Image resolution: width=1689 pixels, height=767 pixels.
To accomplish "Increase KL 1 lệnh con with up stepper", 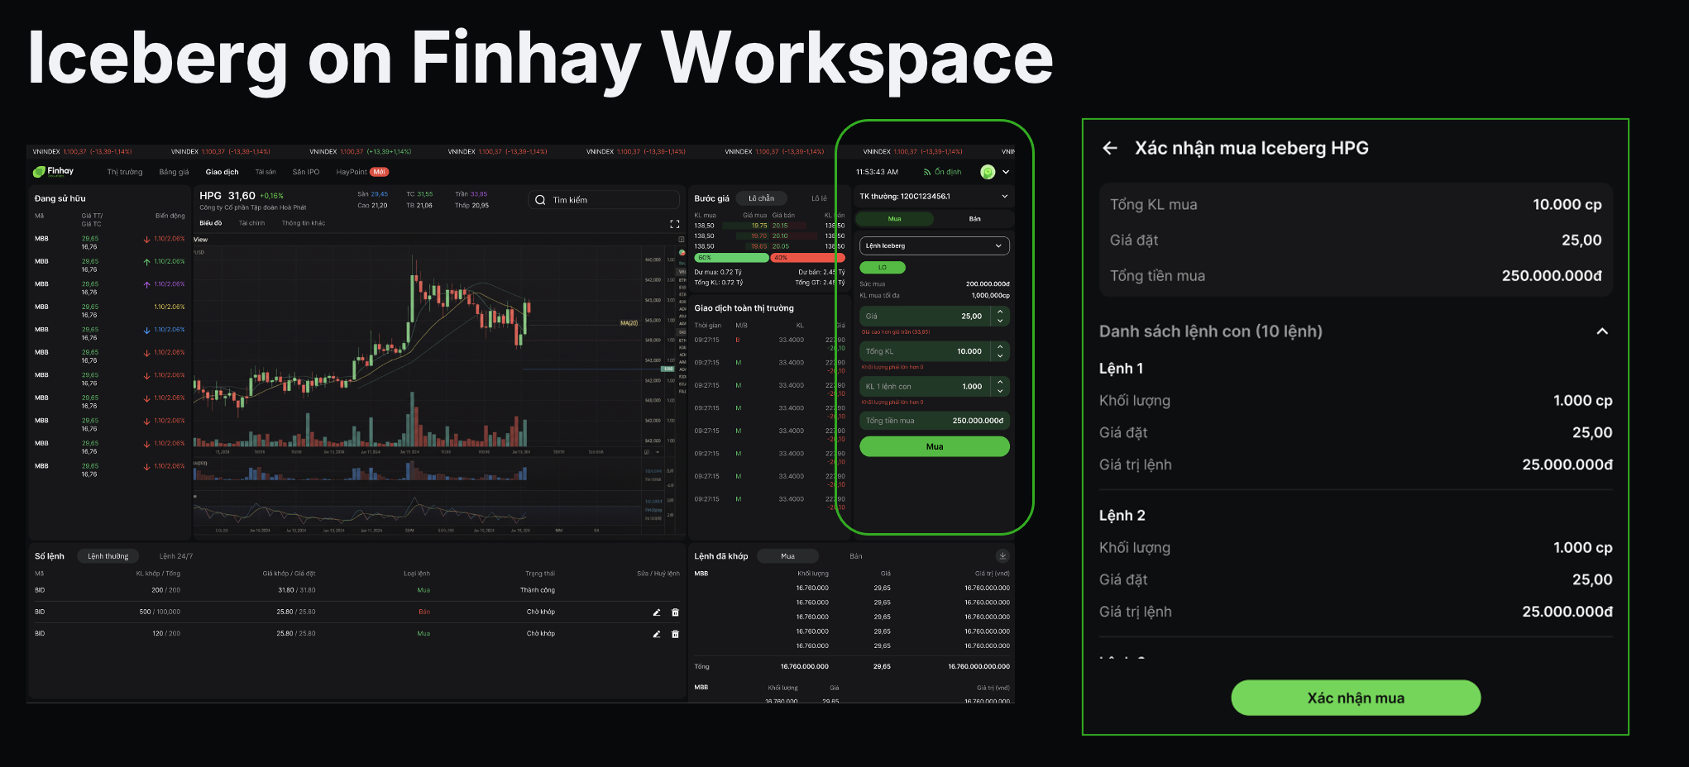I will click(x=1000, y=382).
